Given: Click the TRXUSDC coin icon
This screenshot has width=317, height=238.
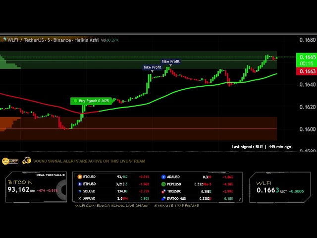Looking at the screenshot, I should pos(163,191).
